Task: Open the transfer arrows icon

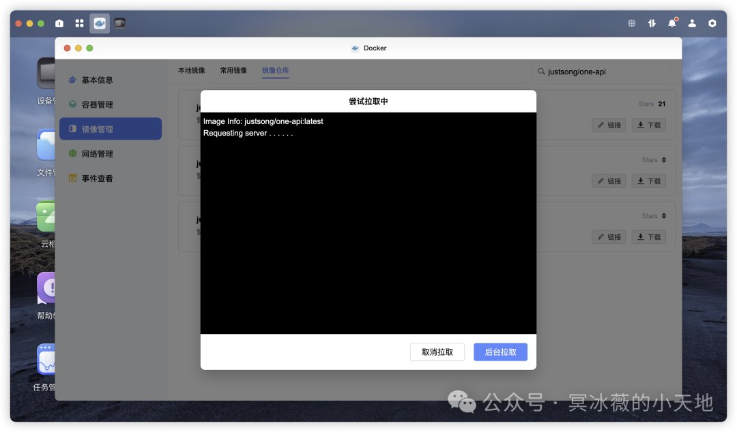Action: coord(652,23)
